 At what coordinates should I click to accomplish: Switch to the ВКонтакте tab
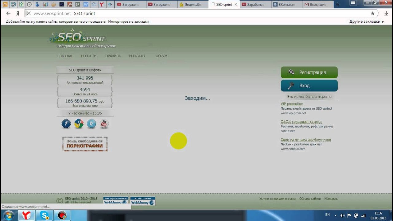point(286,5)
